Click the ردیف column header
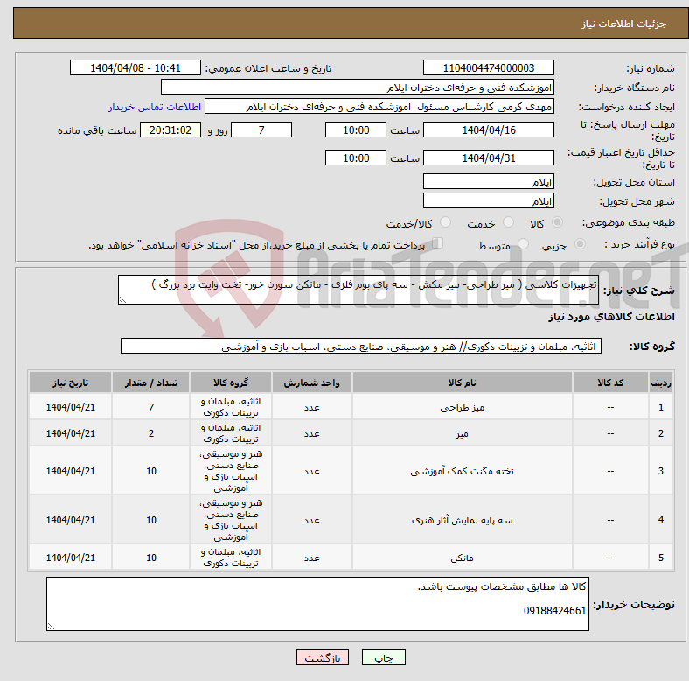The image size is (689, 681). tap(660, 383)
